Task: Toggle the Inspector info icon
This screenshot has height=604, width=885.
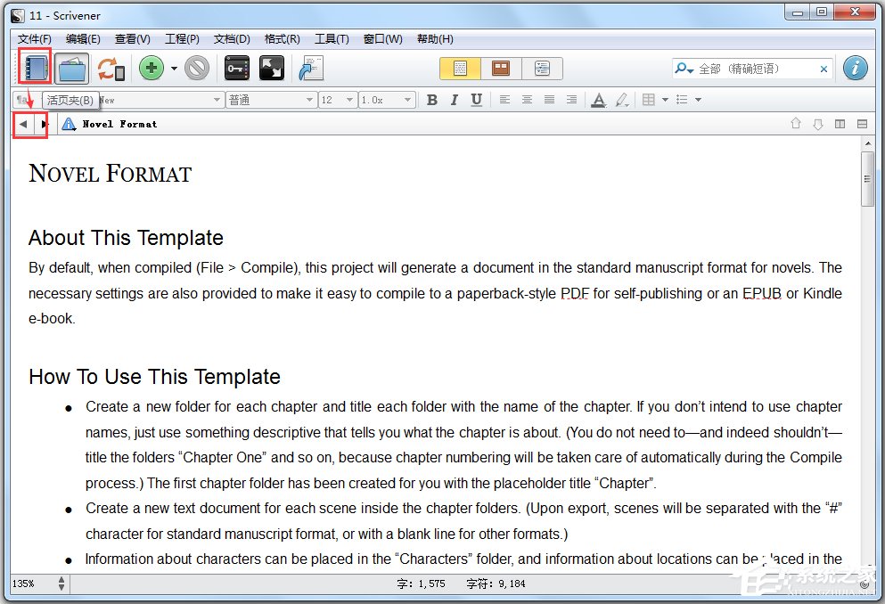Action: 855,69
